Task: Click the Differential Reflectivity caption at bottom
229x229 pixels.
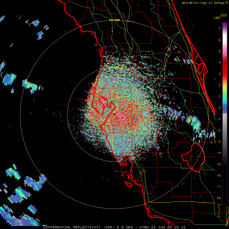Action: pyautogui.click(x=114, y=227)
